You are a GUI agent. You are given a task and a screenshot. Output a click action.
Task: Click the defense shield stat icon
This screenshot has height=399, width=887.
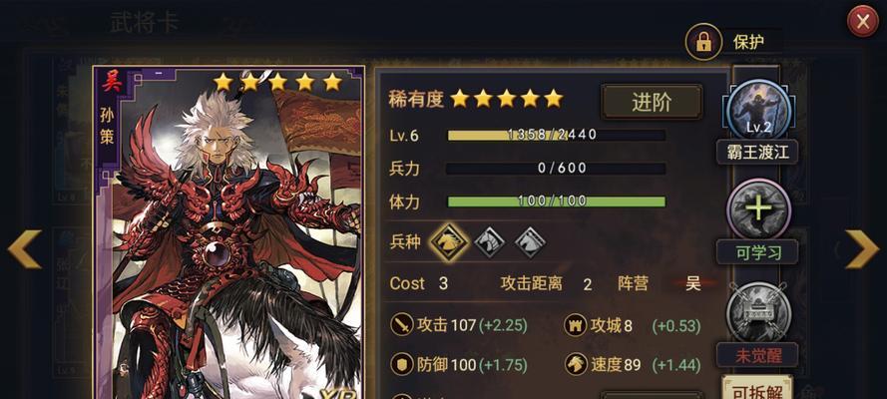[402, 364]
